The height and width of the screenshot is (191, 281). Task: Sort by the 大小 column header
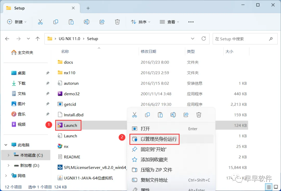pos(229,52)
